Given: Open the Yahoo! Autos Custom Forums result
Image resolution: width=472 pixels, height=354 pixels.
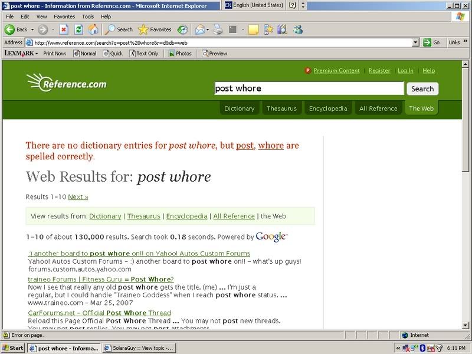Looking at the screenshot, I should pos(139,254).
